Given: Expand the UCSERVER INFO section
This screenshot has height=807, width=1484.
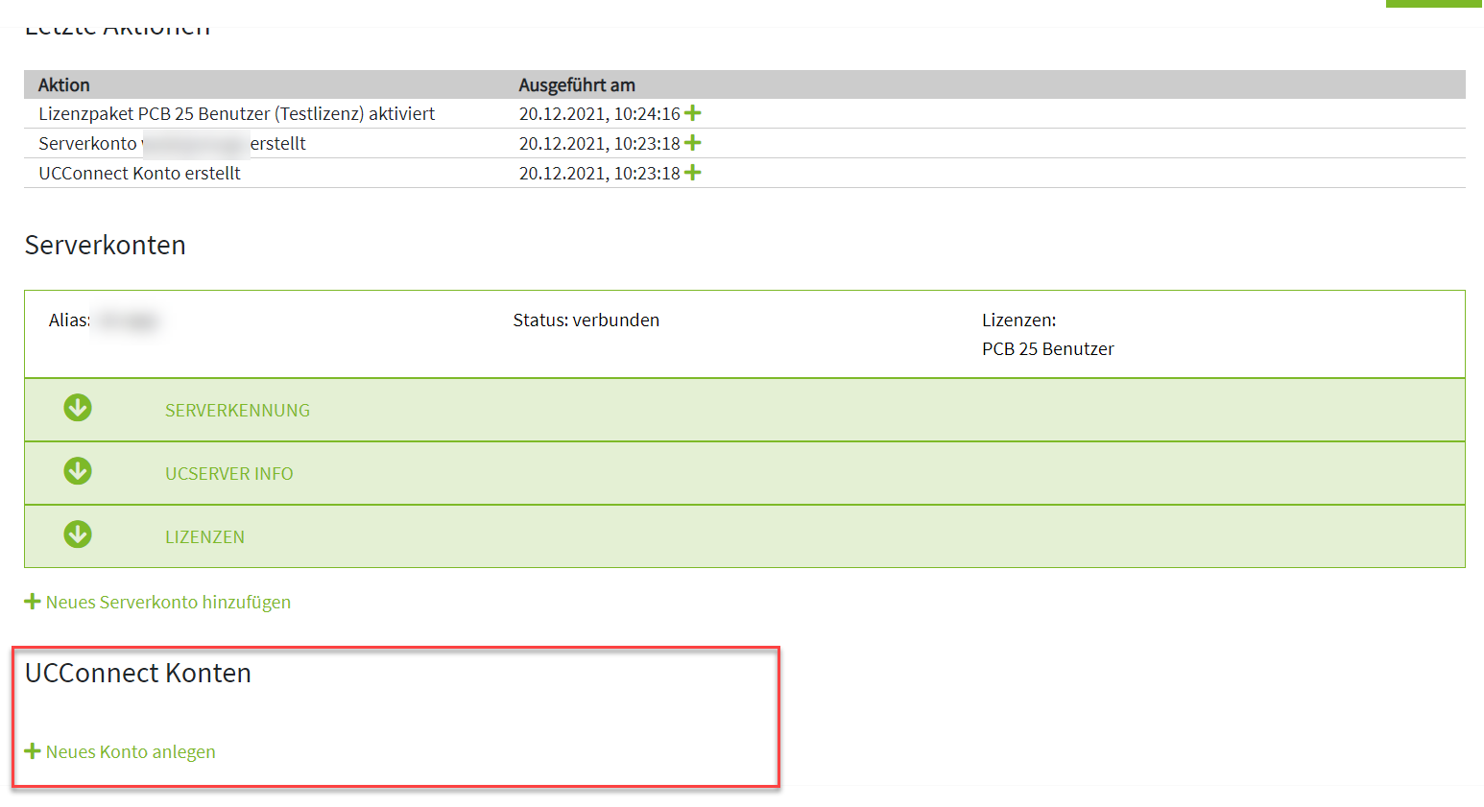Looking at the screenshot, I should (x=228, y=474).
